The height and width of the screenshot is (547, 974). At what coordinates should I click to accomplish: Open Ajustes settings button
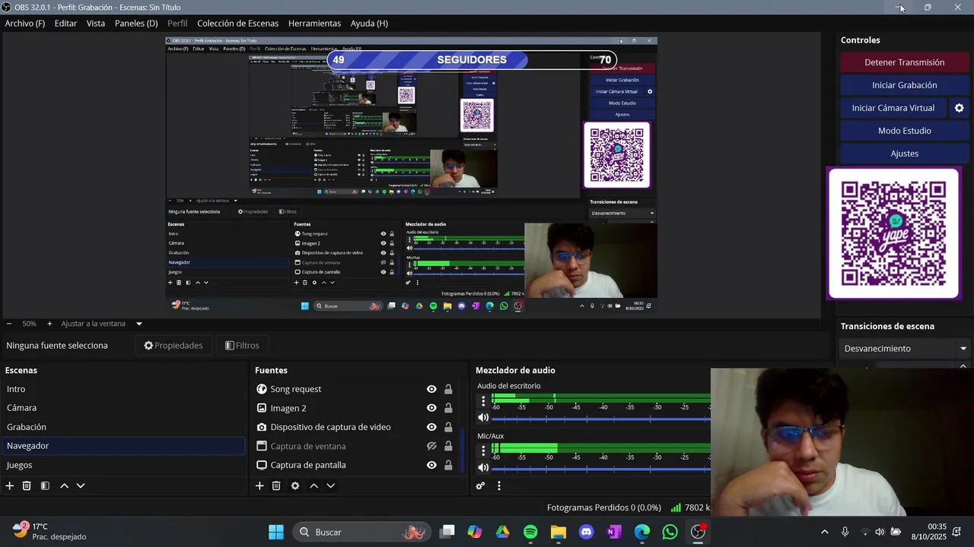pos(905,153)
